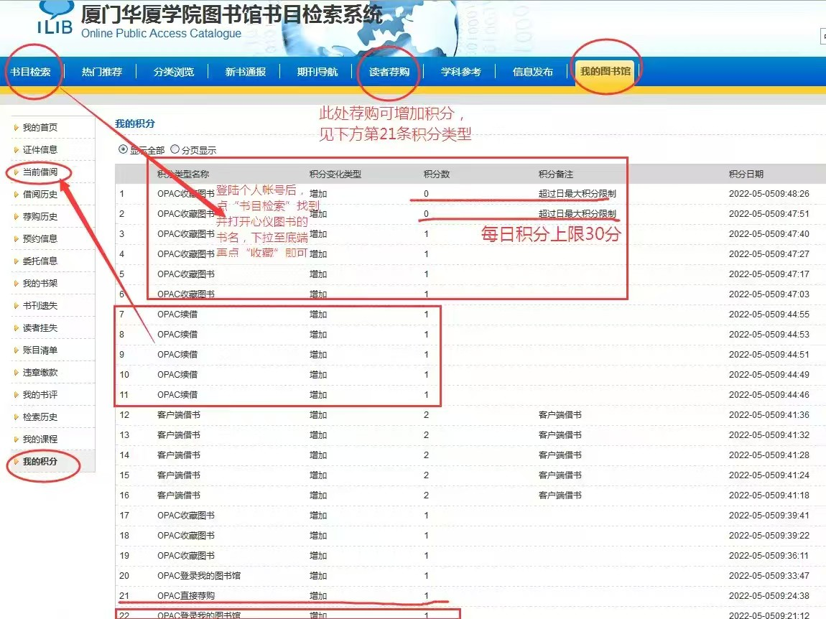This screenshot has width=826, height=619.
Task: Click 超过日最大积分限制 note in row 1
Action: pyautogui.click(x=577, y=193)
